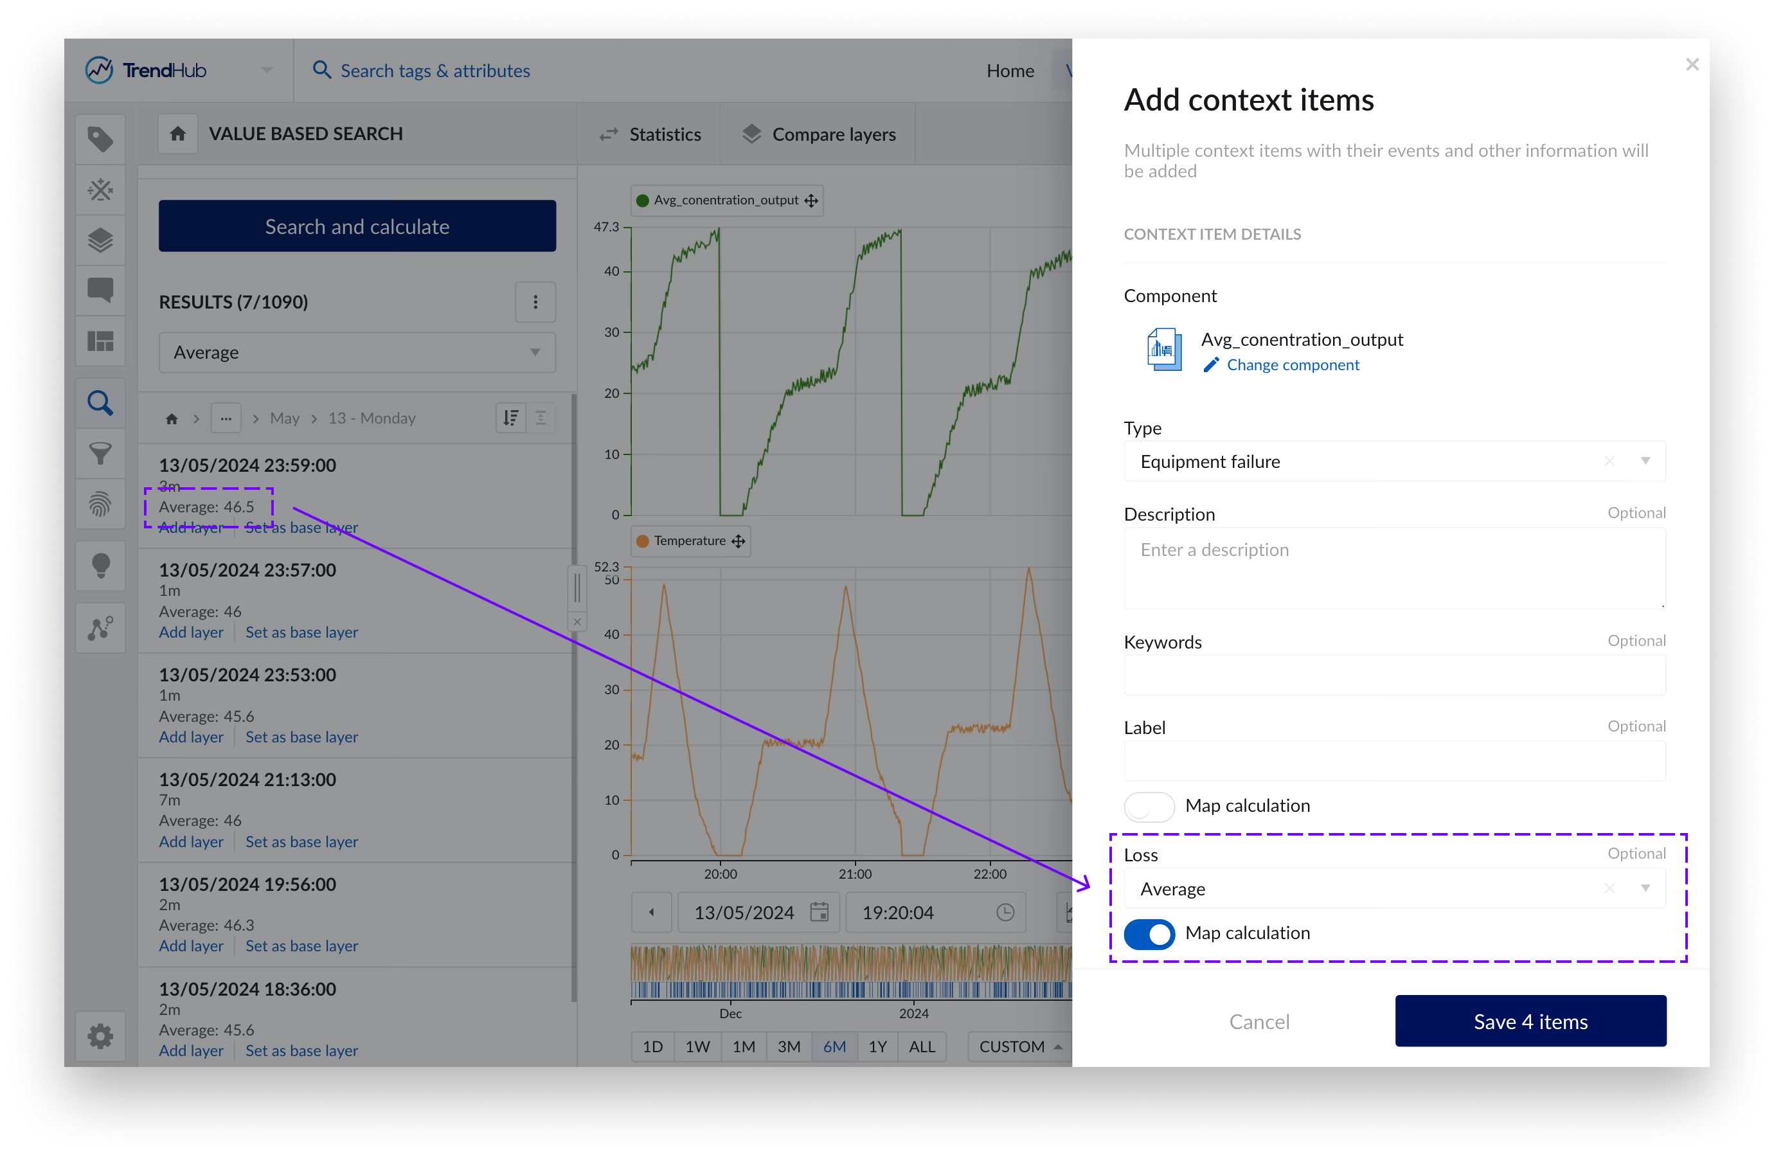Open the fingerprint tool in the sidebar
1774x1157 pixels.
point(100,505)
